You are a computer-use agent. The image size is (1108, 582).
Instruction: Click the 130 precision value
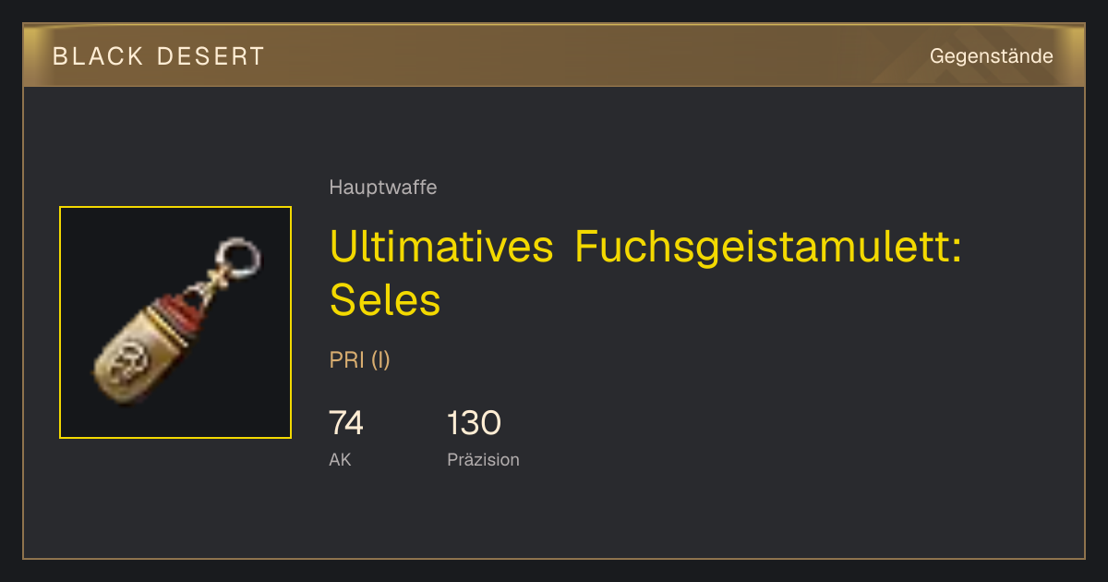coord(474,423)
